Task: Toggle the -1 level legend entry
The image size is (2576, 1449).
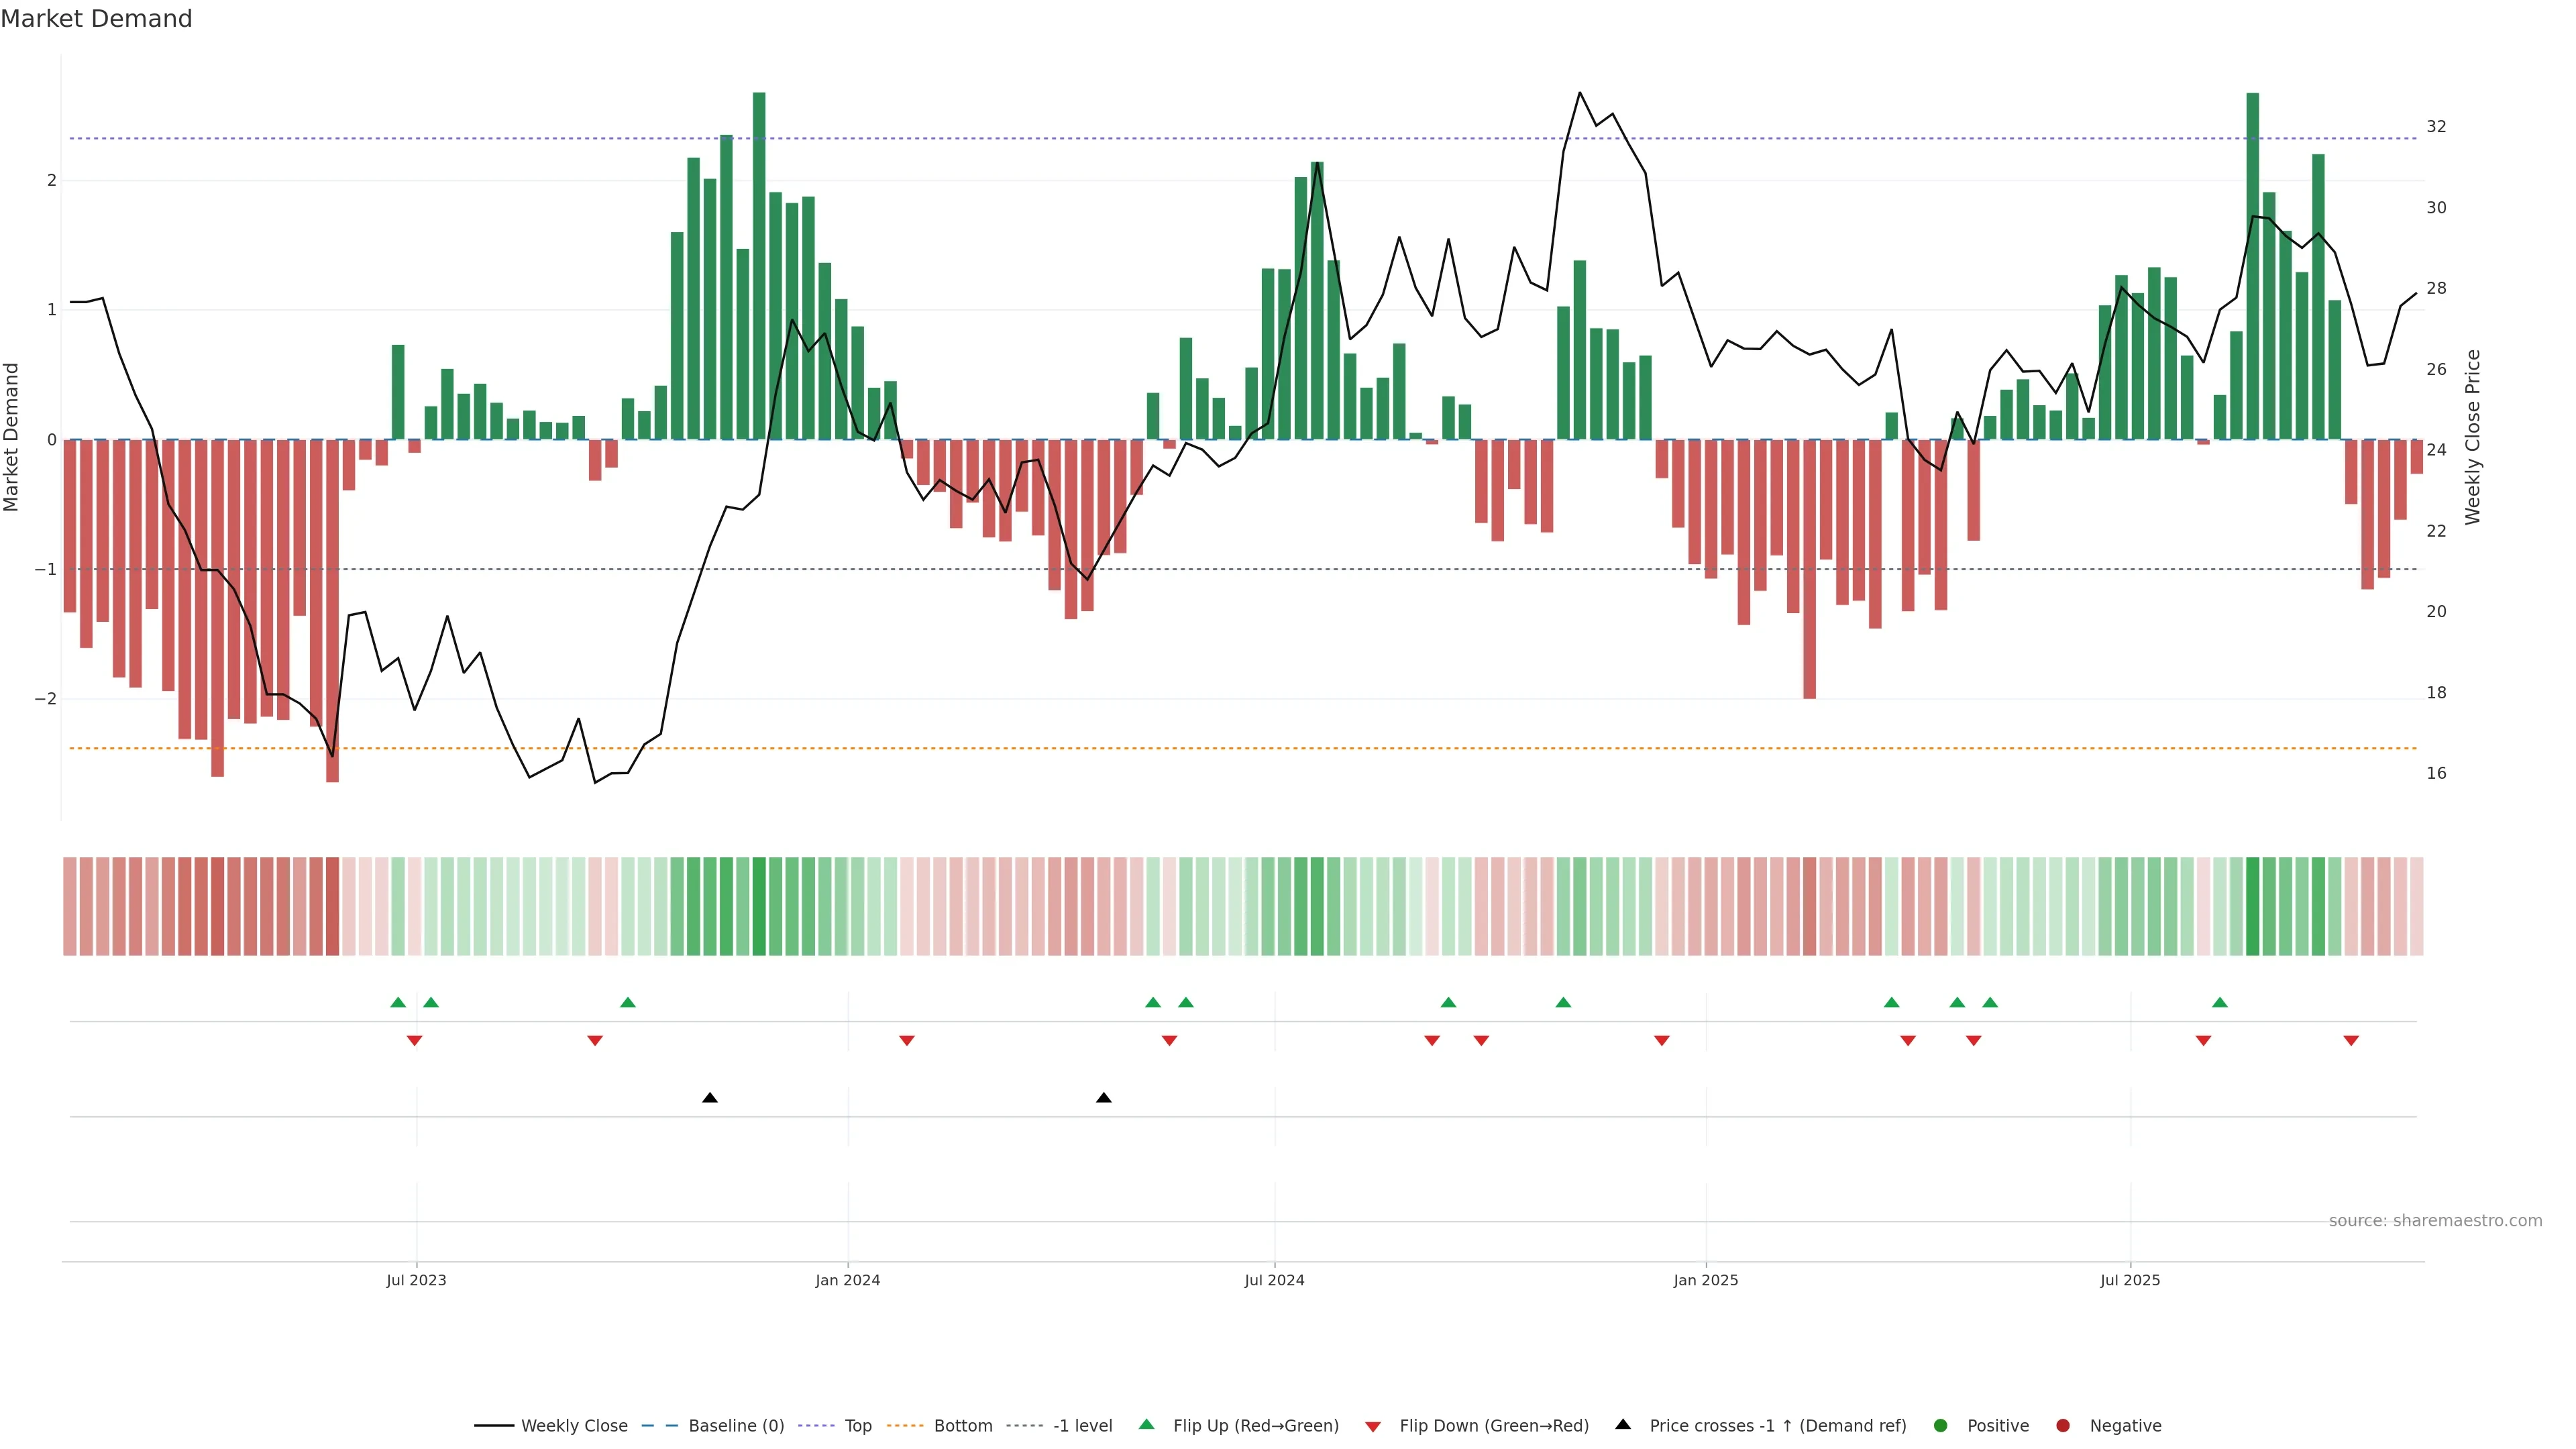Action: pos(1082,1425)
